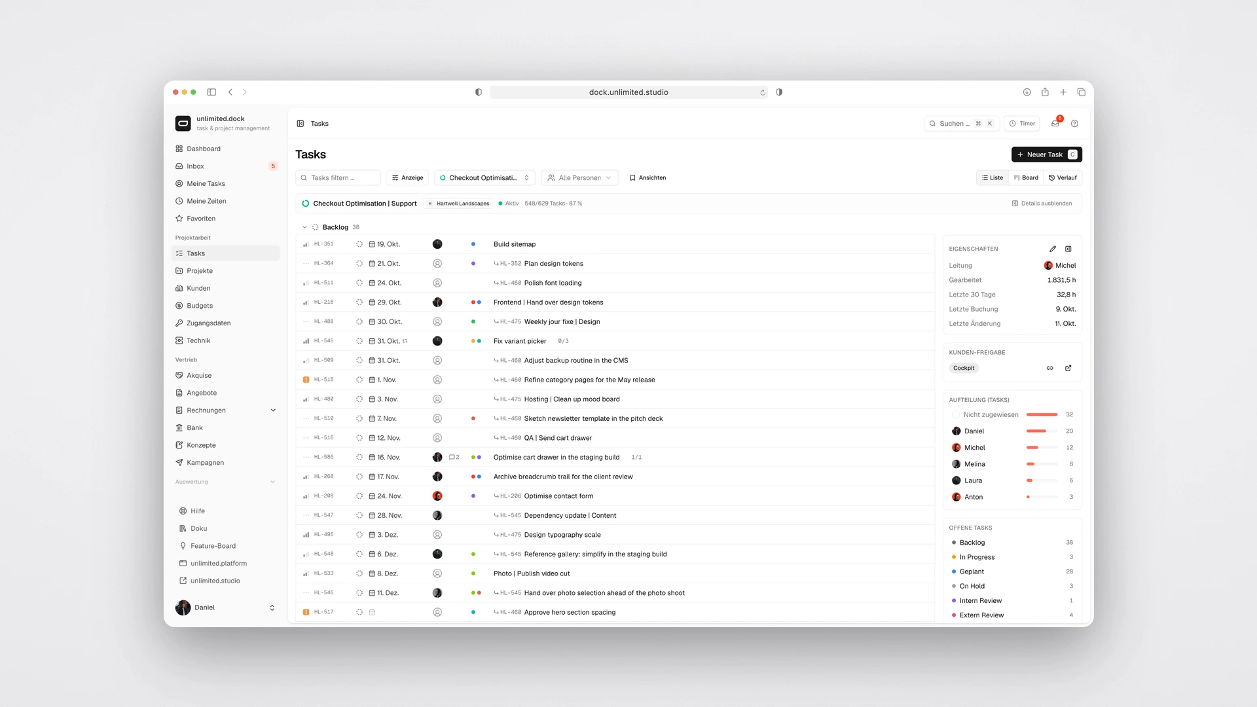Edit properties with the pencil icon
The width and height of the screenshot is (1257, 707).
coord(1053,249)
